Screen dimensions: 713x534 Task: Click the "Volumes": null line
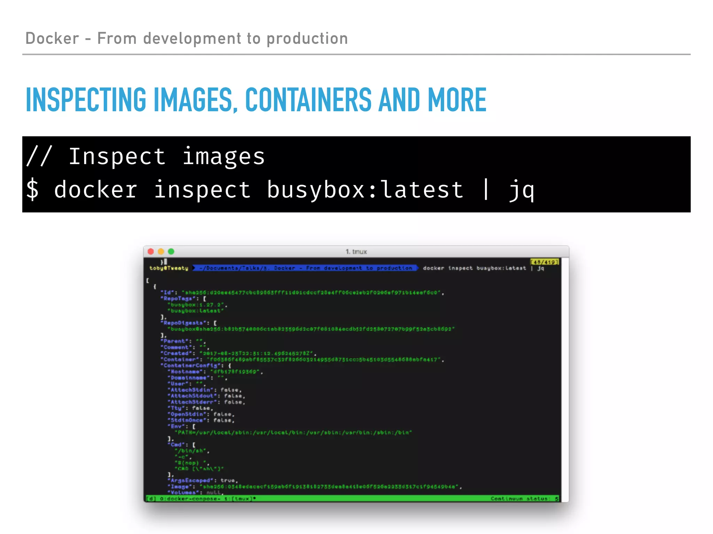195,493
